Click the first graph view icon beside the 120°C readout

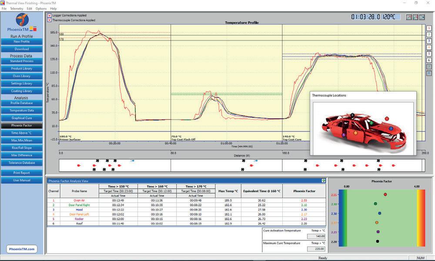click(x=409, y=17)
